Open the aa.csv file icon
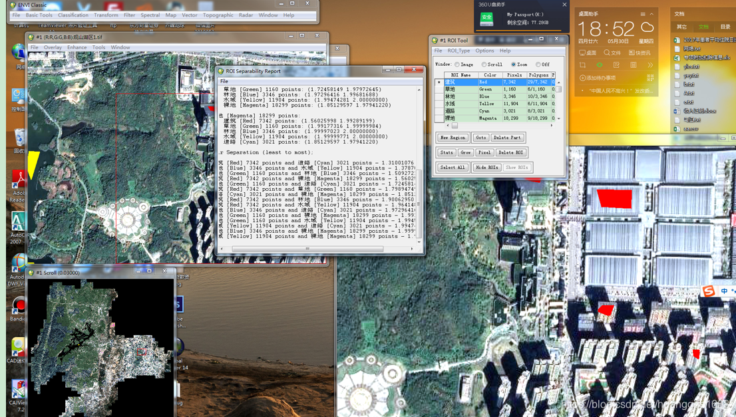Viewport: 736px width, 417px height. point(677,129)
